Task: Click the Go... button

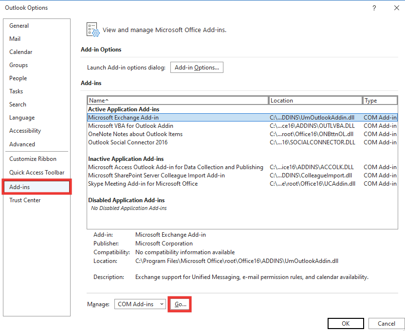Action: coord(180,304)
